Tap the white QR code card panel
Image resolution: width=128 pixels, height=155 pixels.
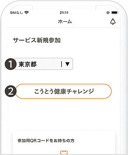coord(64,143)
